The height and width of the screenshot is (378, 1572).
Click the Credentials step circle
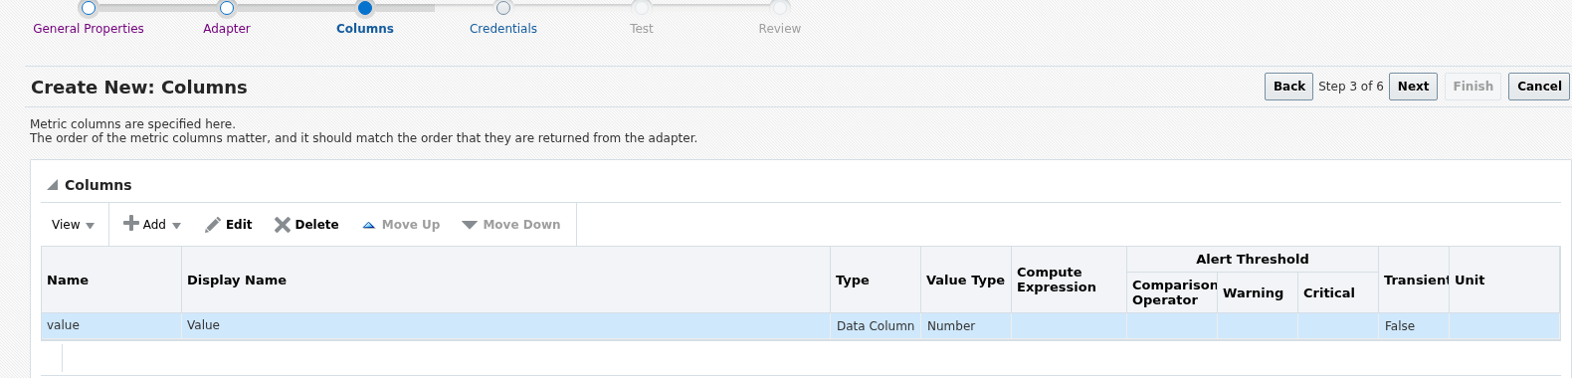pos(503,8)
